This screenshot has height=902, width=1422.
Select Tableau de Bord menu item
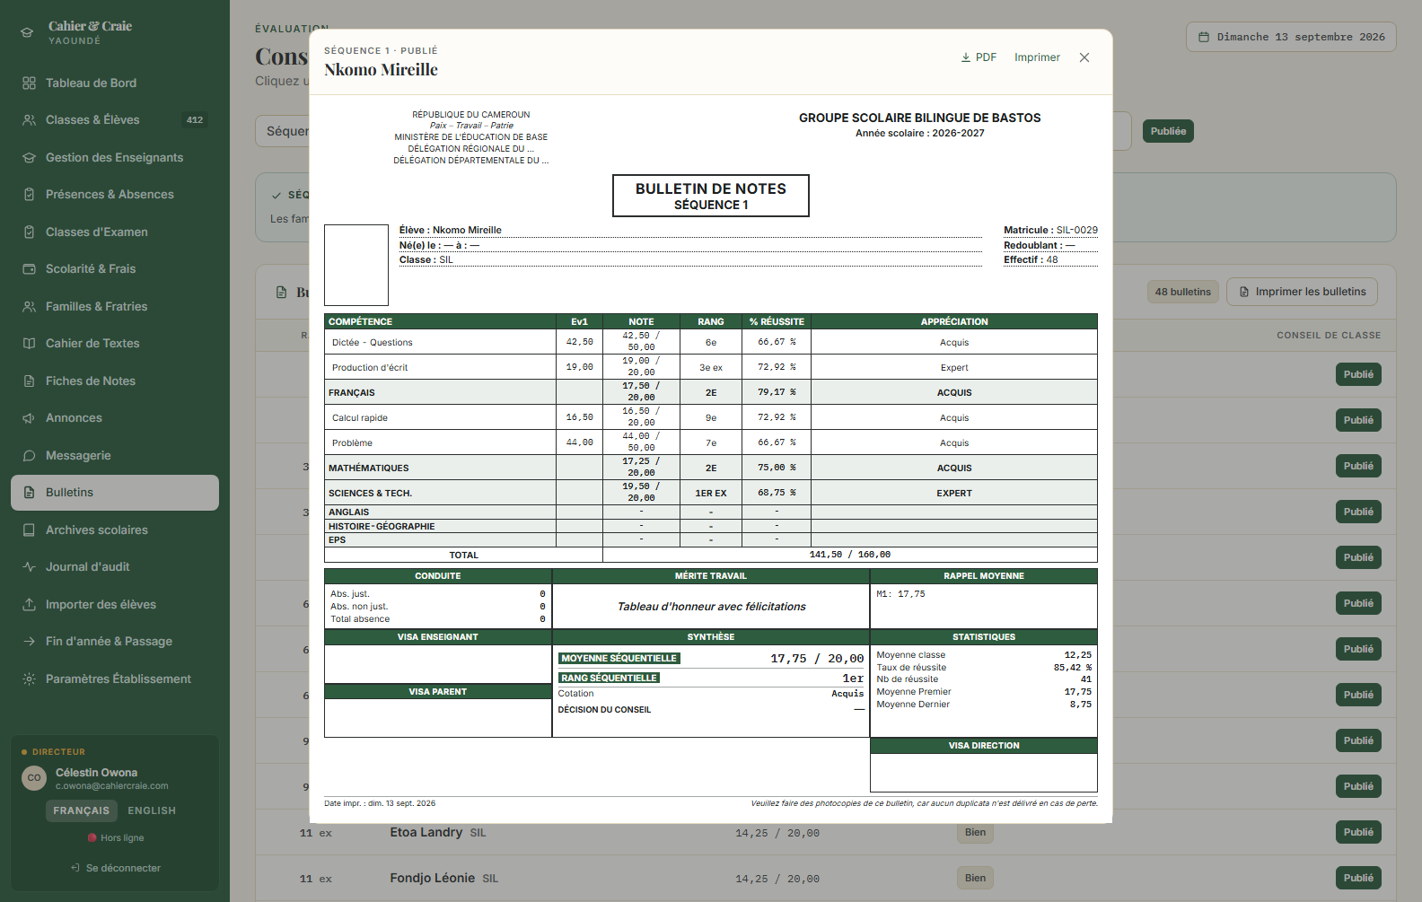tap(115, 83)
